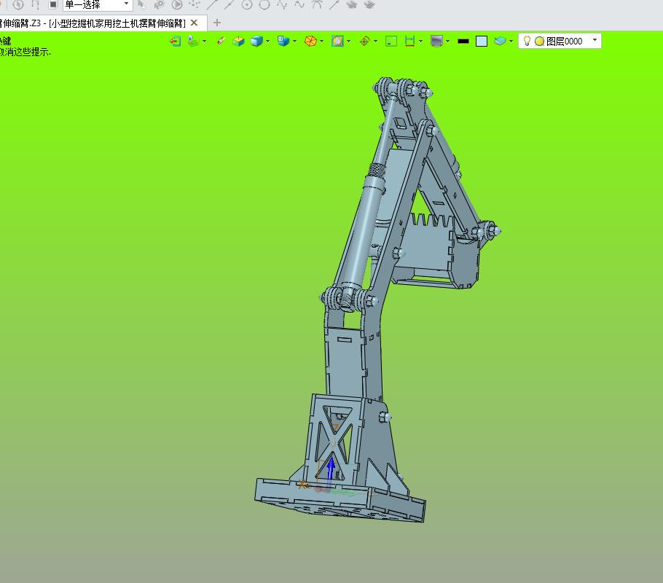Click the grayed scattered points icon

tap(195, 4)
